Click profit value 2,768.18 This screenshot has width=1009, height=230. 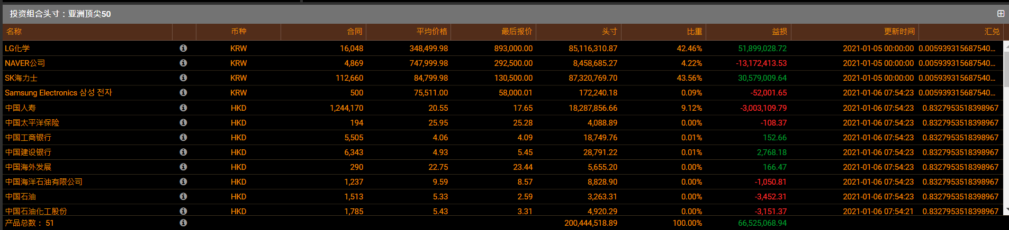coord(772,152)
